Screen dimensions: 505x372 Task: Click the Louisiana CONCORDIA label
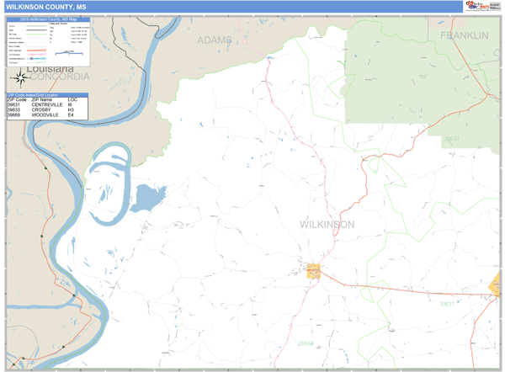click(x=49, y=74)
